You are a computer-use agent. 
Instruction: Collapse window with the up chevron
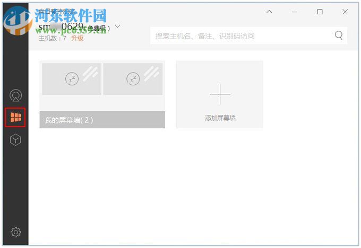(x=269, y=12)
